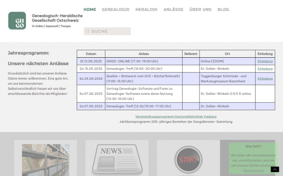Select Genealogie-Treff (18:00-20:00 Uhr) cell
The image size is (283, 176).
tap(144, 69)
